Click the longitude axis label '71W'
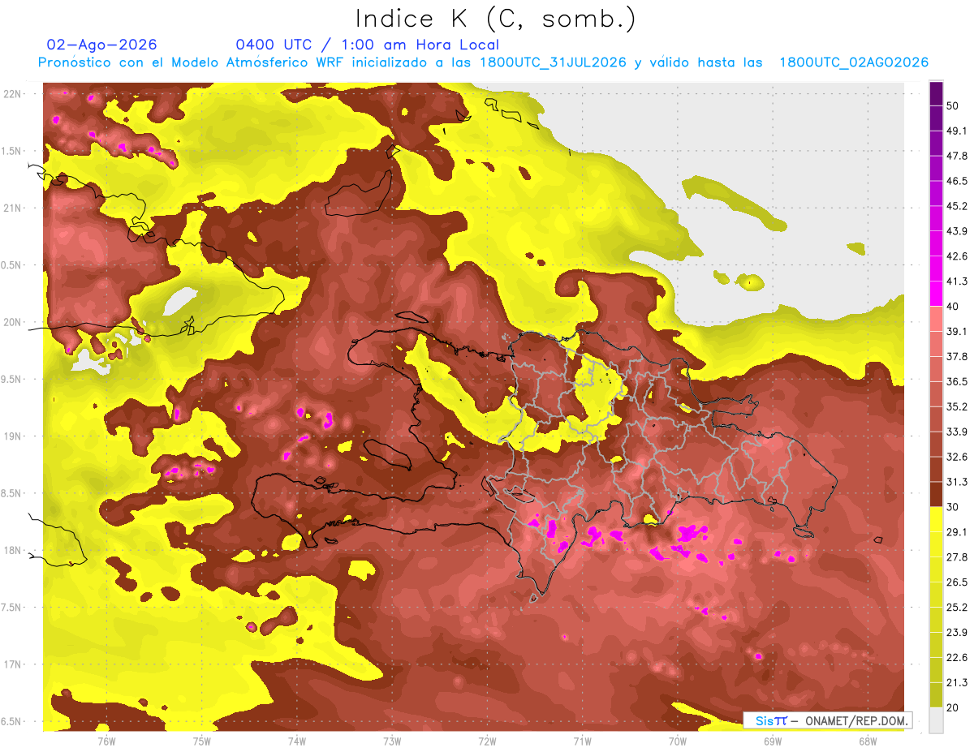Viewport: 974px width, 752px height. (582, 741)
